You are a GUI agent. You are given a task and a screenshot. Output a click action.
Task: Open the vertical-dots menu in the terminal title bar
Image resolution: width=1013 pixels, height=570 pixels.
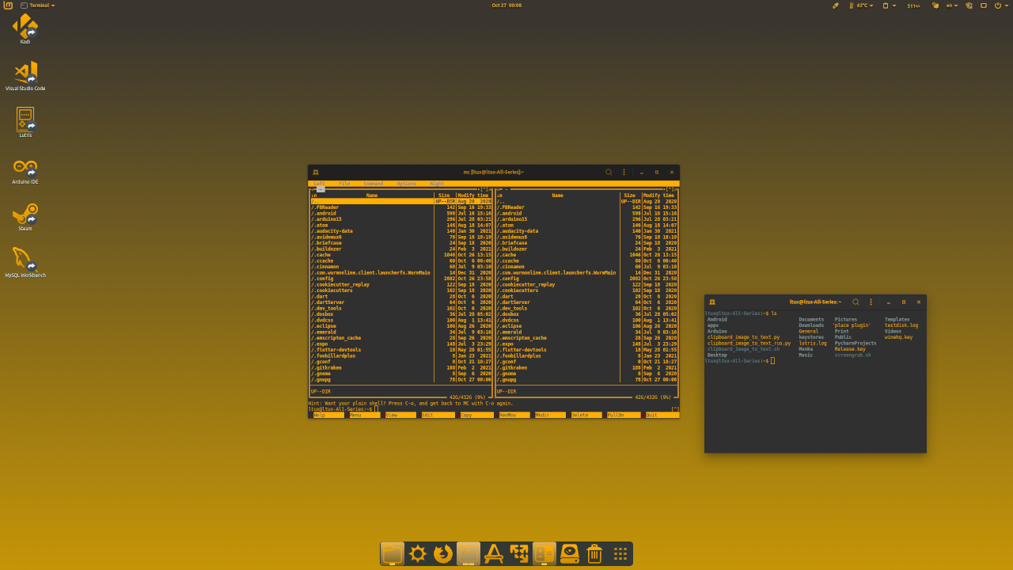point(870,302)
